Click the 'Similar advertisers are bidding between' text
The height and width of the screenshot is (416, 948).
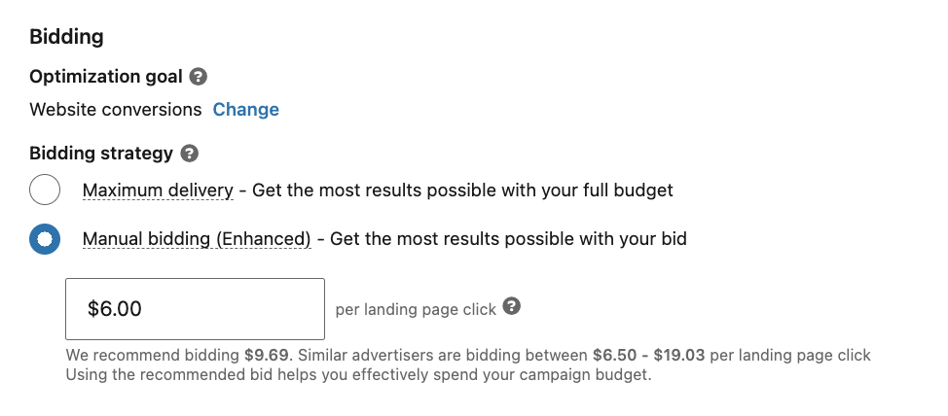pos(443,355)
